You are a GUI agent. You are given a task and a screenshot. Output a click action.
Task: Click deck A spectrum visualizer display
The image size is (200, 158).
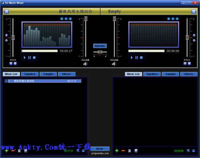click(47, 35)
